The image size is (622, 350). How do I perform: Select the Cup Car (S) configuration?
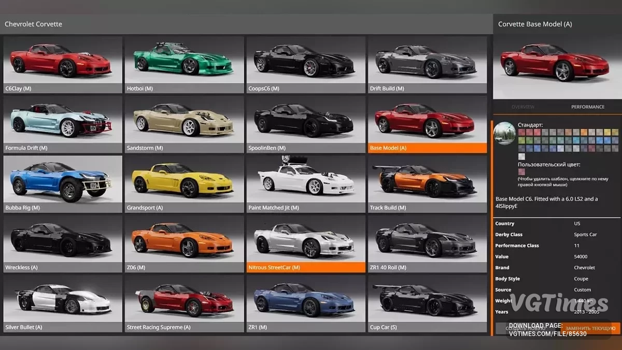[427, 303]
